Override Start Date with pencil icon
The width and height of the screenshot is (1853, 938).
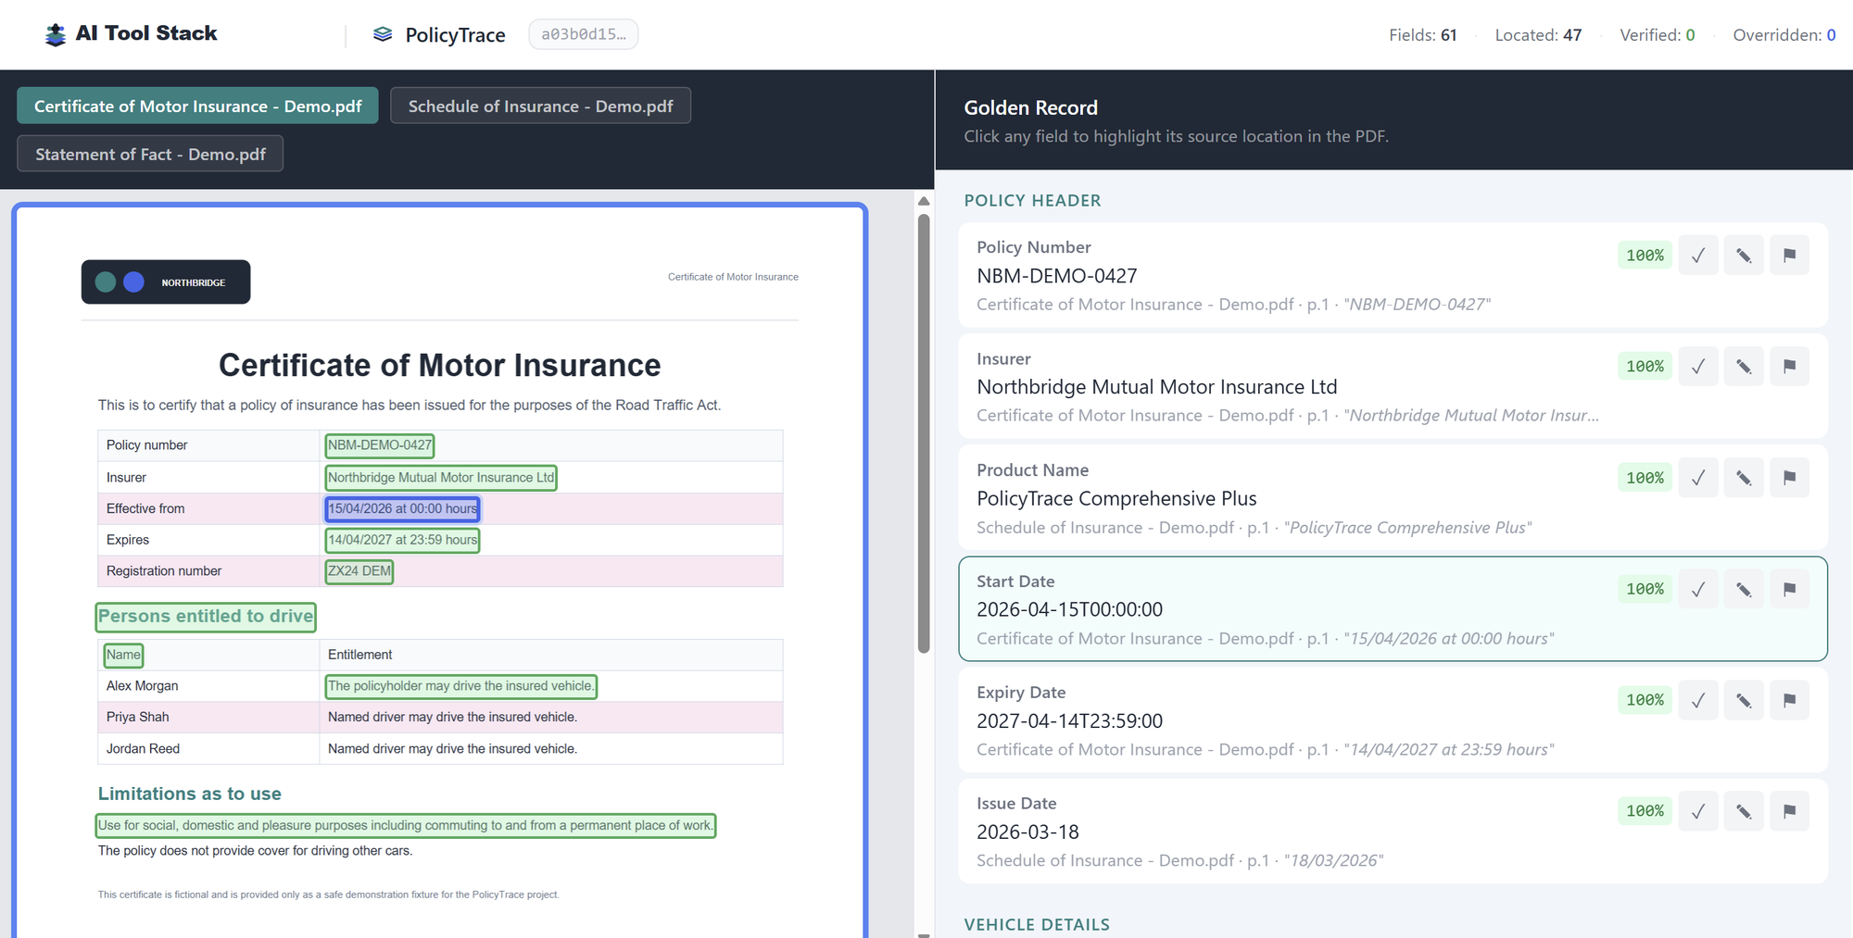click(x=1744, y=589)
